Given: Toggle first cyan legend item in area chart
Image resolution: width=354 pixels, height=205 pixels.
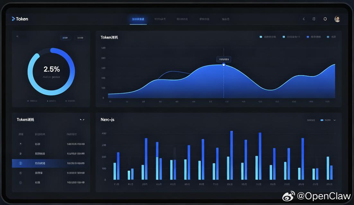Looking at the screenshot, I should pos(268,37).
